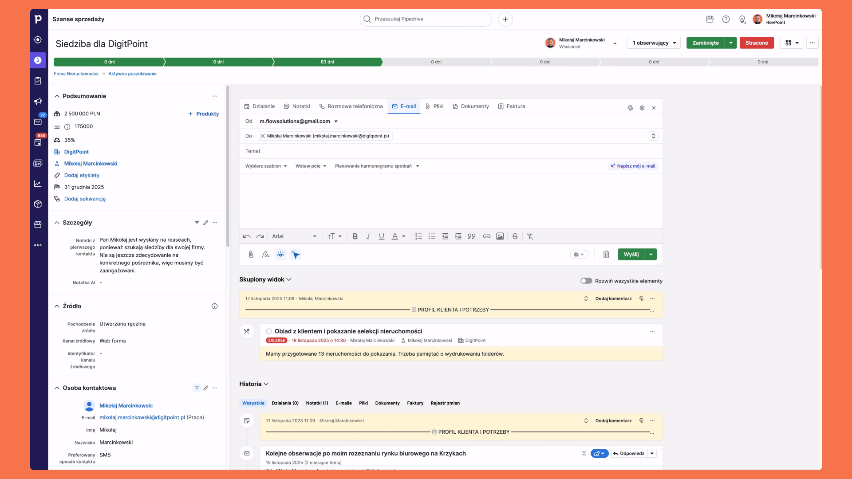This screenshot has height=479, width=852.
Task: Mark the 'Obiad z klientem' activity as done
Action: click(268, 331)
